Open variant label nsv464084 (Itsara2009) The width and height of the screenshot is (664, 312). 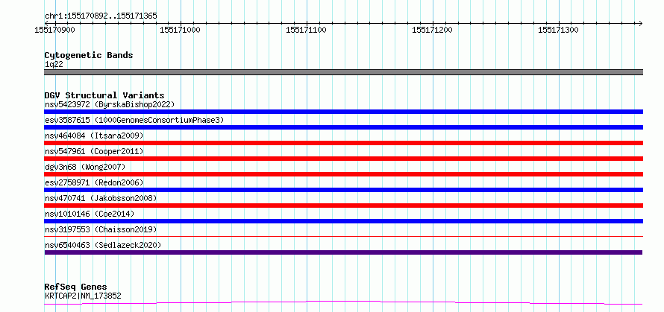tap(94, 136)
